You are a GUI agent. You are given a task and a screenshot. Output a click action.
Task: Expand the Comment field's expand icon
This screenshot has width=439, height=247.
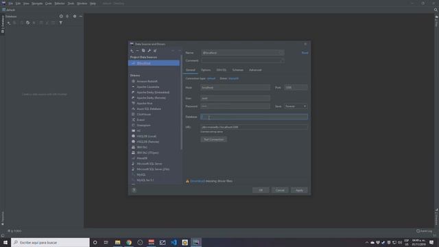[x=282, y=61]
